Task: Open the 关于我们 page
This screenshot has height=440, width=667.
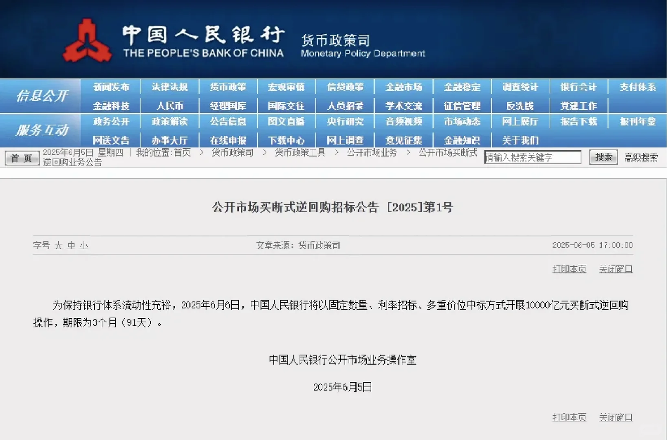Action: coord(520,140)
